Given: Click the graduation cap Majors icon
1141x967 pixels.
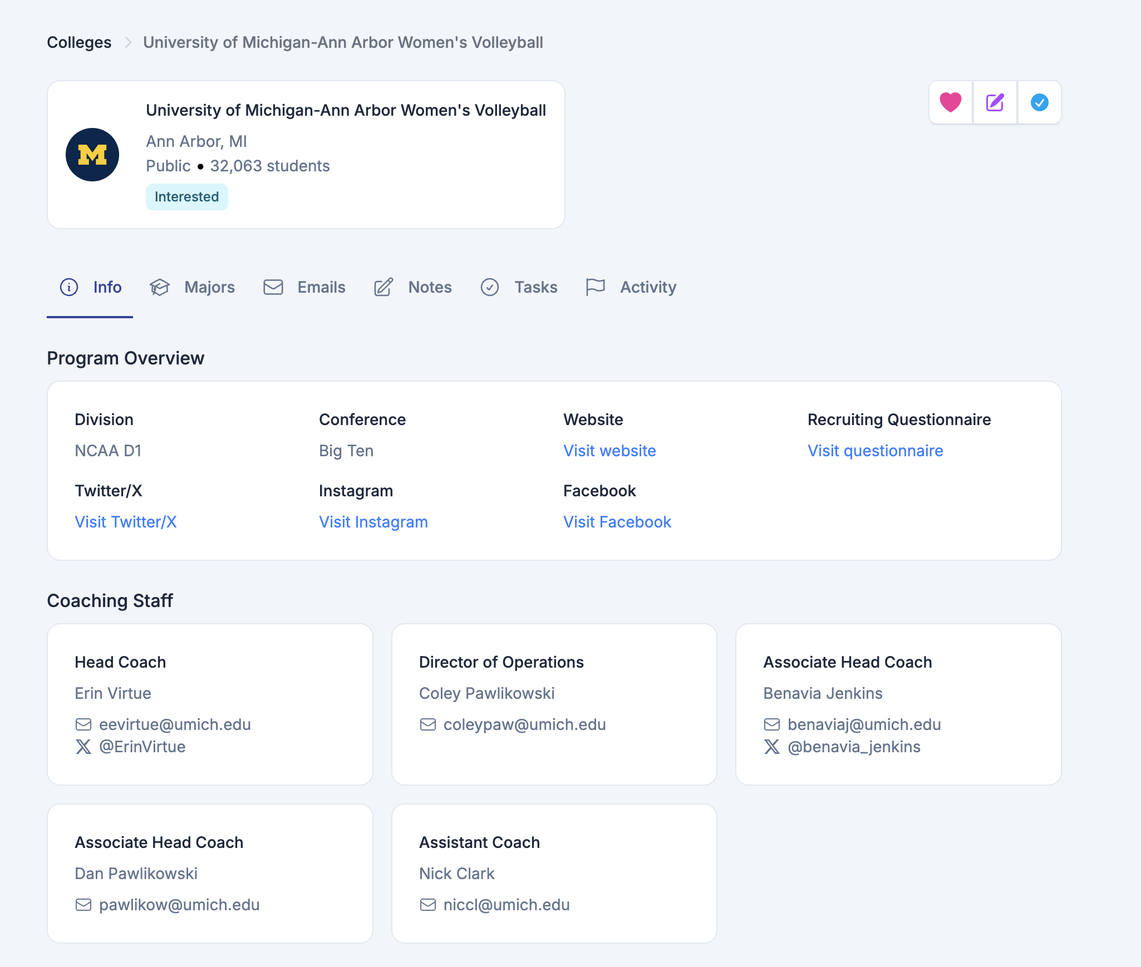Looking at the screenshot, I should coord(159,287).
